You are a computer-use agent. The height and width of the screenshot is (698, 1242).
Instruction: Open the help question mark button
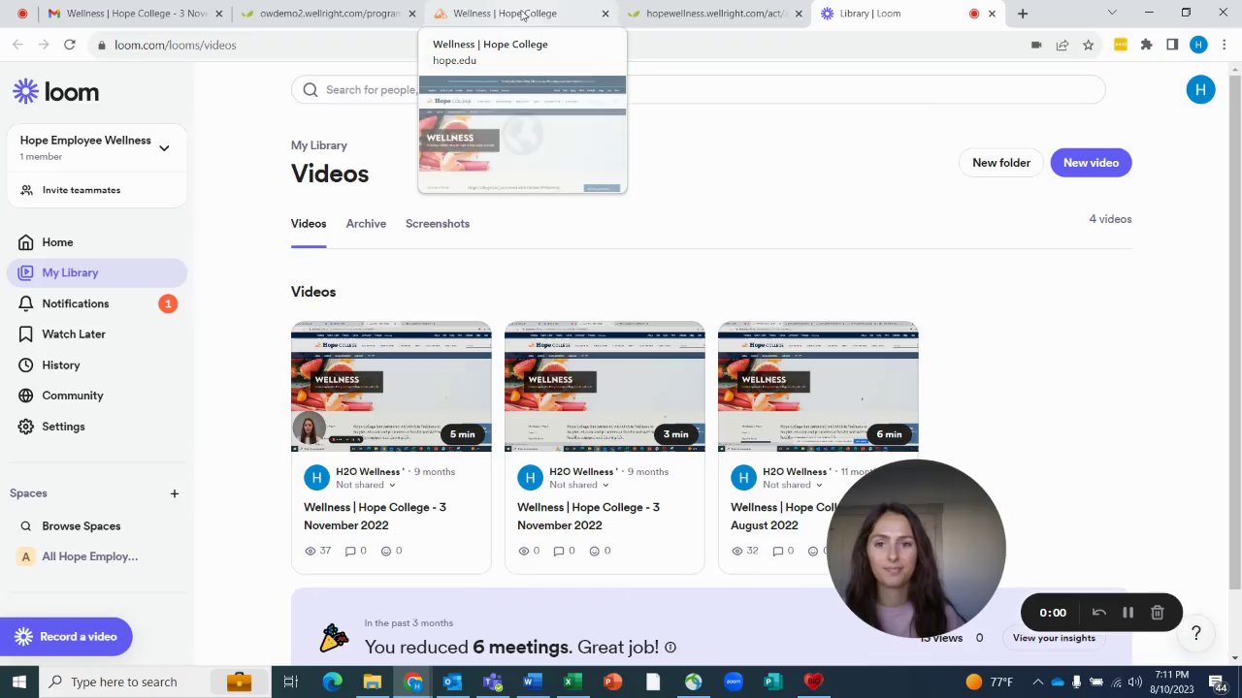[x=1196, y=633]
